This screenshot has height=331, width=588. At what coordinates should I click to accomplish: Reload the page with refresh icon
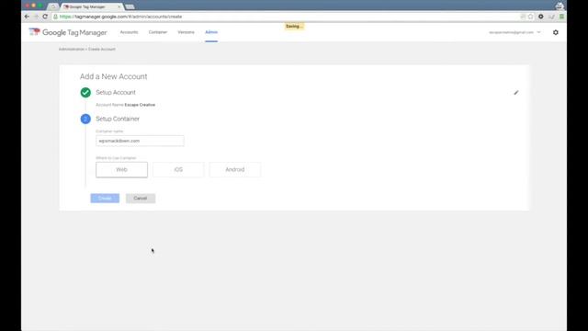(45, 17)
